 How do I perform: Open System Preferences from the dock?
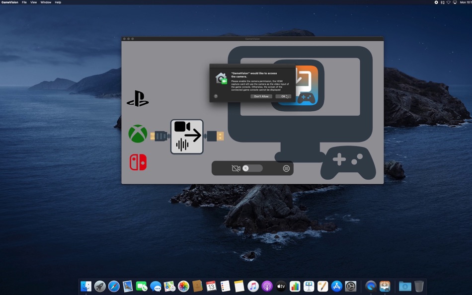351,286
